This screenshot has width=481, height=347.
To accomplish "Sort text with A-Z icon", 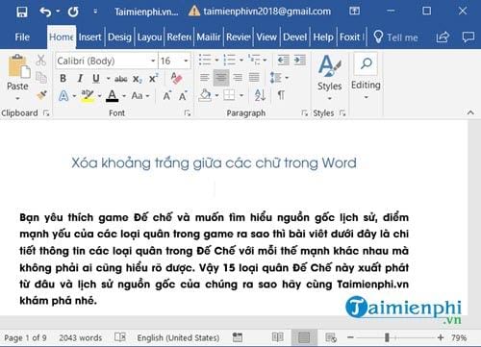I will [x=260, y=95].
